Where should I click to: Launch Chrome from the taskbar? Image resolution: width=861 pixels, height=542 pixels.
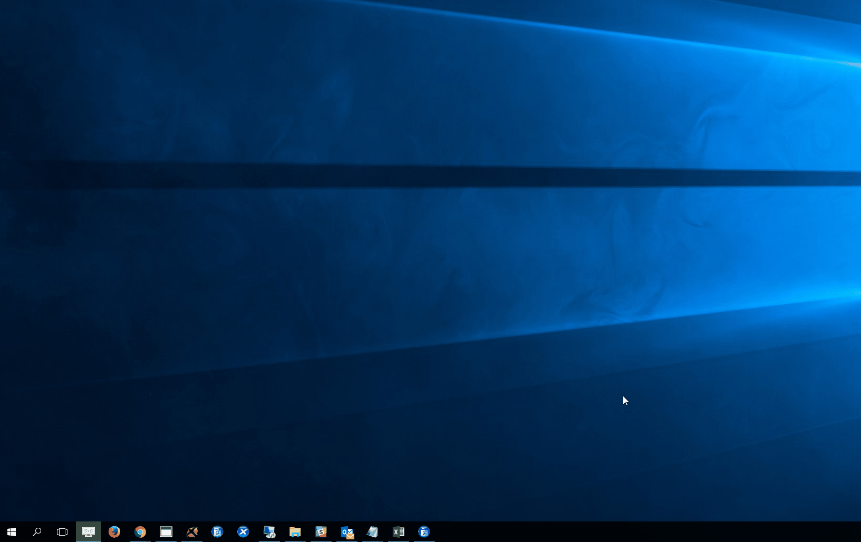140,532
